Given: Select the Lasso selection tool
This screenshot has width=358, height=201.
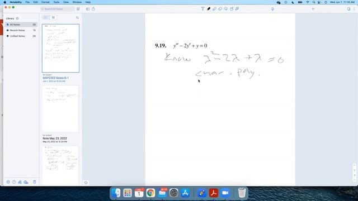Looking at the screenshot, I should [x=226, y=9].
